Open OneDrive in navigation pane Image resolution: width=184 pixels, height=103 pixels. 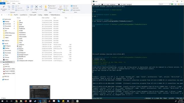pos(7,41)
